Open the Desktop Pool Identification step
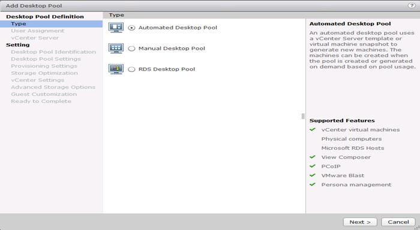Viewport: 420px width, 230px height. 53,52
